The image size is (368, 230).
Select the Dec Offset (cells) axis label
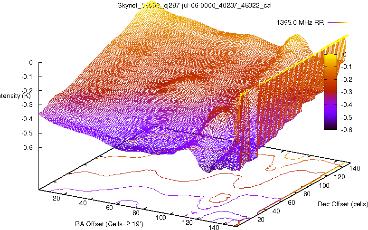coord(343,204)
